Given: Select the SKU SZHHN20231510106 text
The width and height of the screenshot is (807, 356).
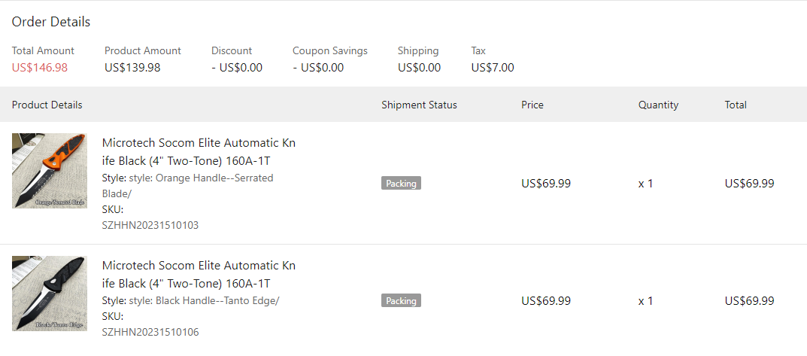Looking at the screenshot, I should pos(150,332).
